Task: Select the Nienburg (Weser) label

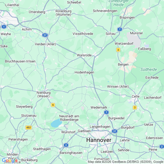Action: [44, 94]
